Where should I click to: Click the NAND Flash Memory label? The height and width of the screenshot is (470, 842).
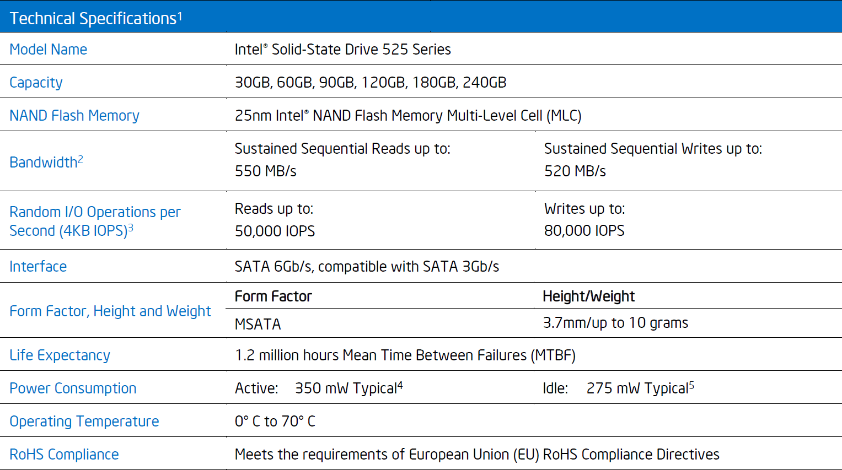(x=74, y=116)
